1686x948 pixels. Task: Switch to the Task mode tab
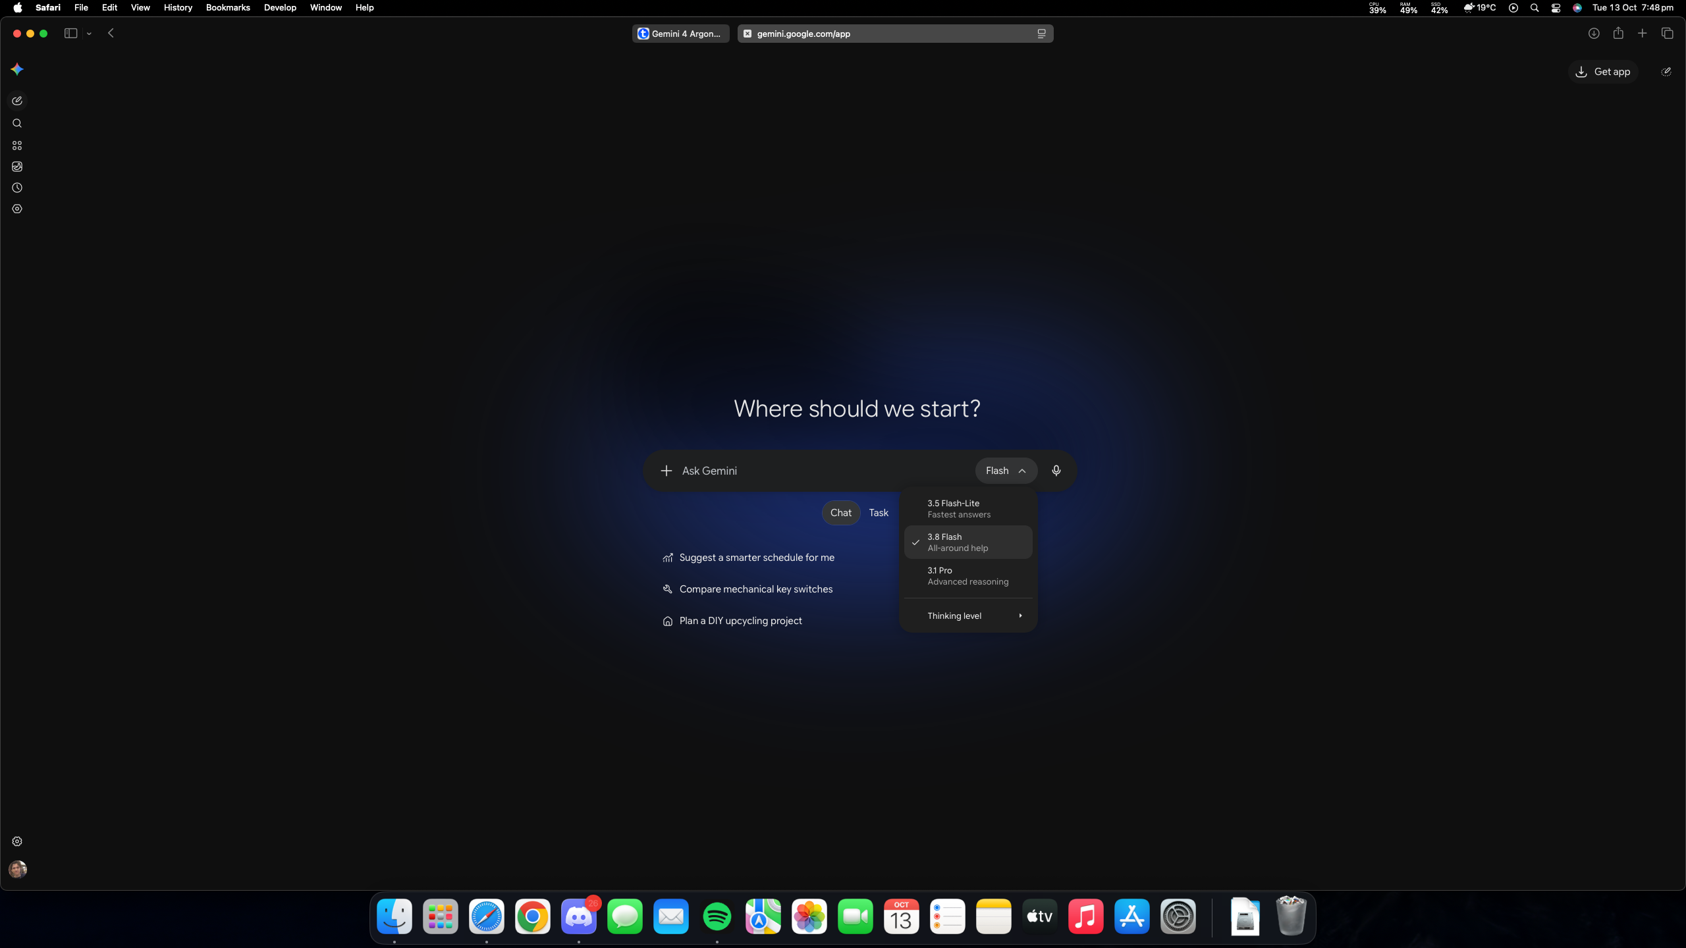click(x=879, y=513)
